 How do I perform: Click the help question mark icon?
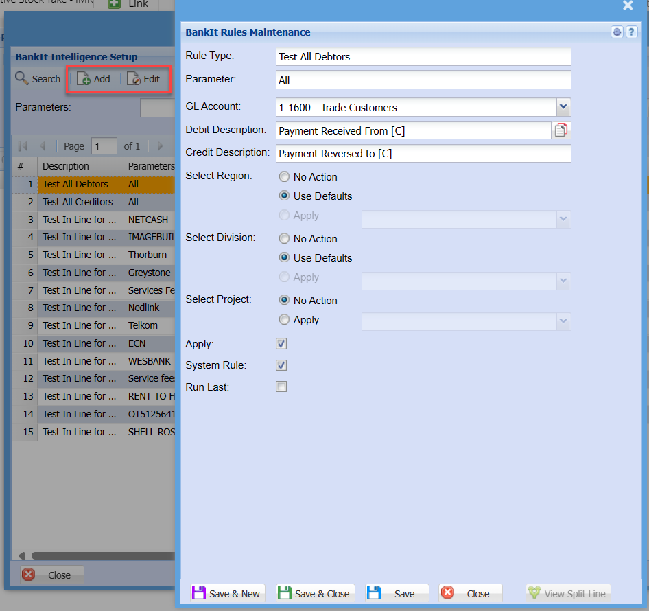coord(631,32)
